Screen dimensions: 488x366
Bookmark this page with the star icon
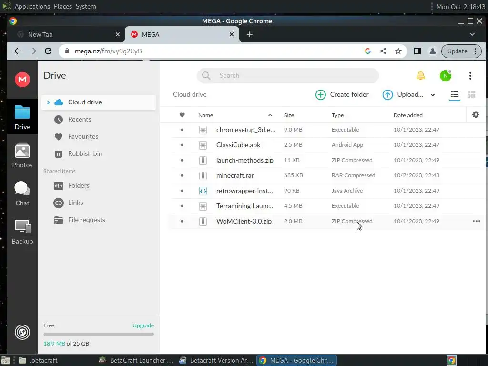(x=398, y=51)
